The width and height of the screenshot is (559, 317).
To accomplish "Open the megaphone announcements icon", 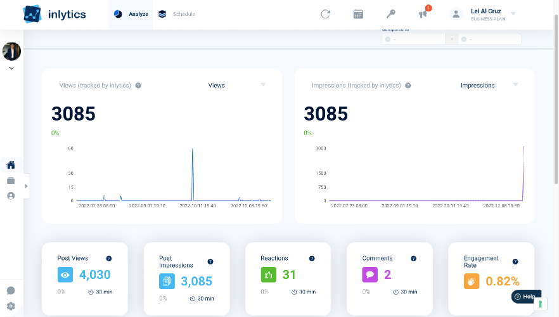I will point(423,14).
